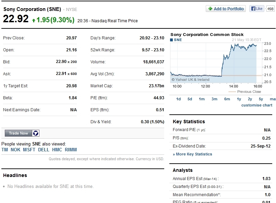Click the Volume value 18,661,037
The width and height of the screenshot is (276, 203).
point(154,62)
